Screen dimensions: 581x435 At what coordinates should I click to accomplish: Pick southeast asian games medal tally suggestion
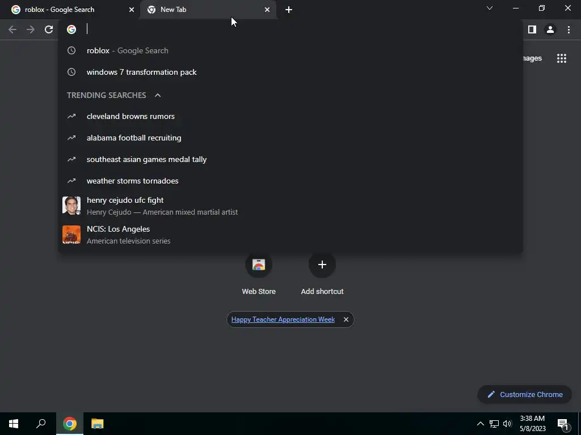(x=290, y=159)
